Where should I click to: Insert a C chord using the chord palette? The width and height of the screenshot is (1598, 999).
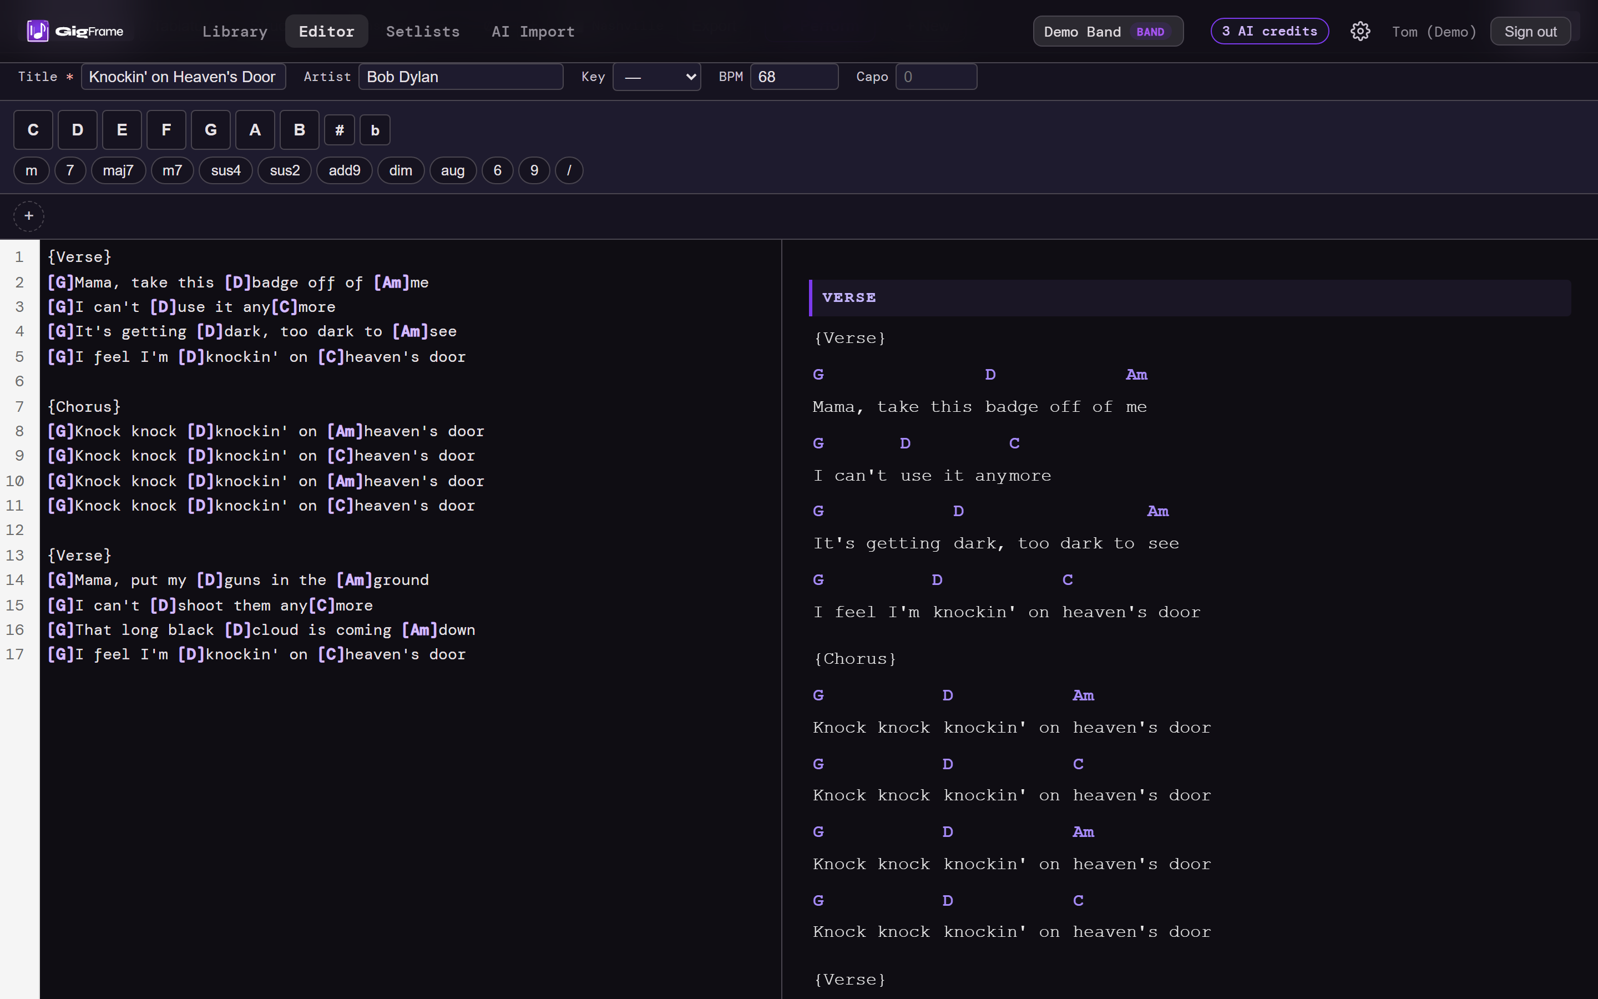(32, 129)
